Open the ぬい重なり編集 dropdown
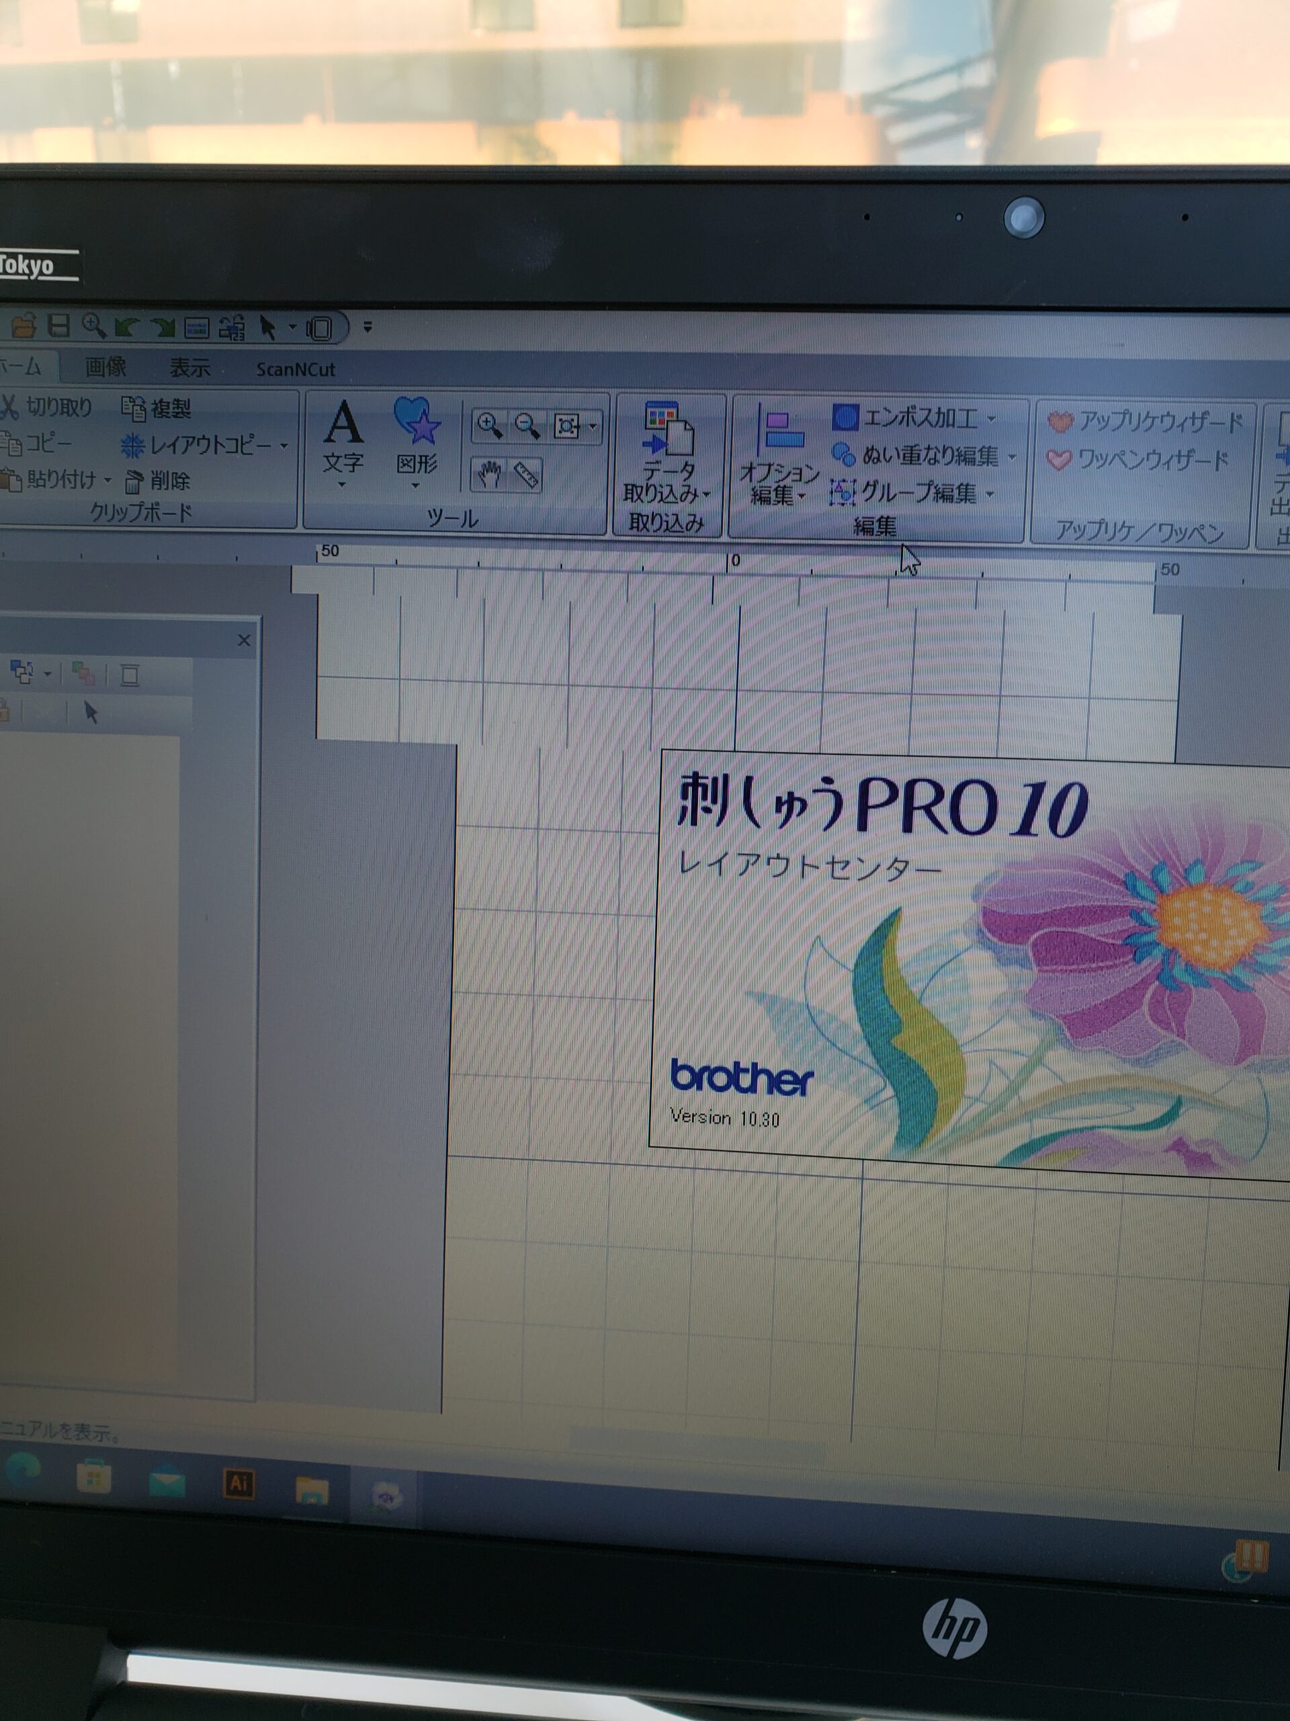1290x1721 pixels. click(x=1012, y=456)
